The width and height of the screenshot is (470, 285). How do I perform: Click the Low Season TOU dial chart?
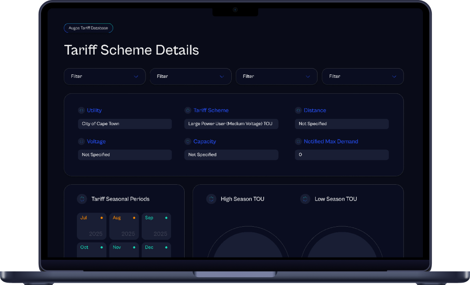pos(342,242)
